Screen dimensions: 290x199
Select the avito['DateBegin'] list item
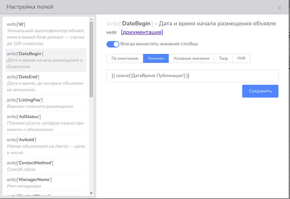click(46, 60)
